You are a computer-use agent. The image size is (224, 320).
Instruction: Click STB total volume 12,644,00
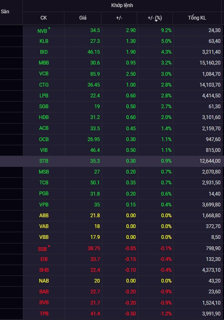click(210, 161)
